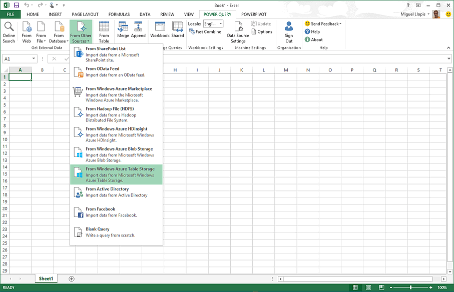
Task: Switch to Page Layout view
Action: (368, 287)
